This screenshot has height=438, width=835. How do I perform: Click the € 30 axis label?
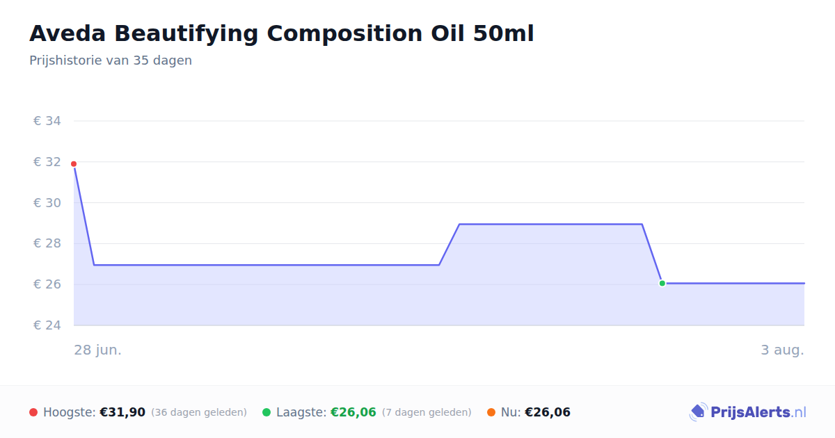(x=47, y=203)
